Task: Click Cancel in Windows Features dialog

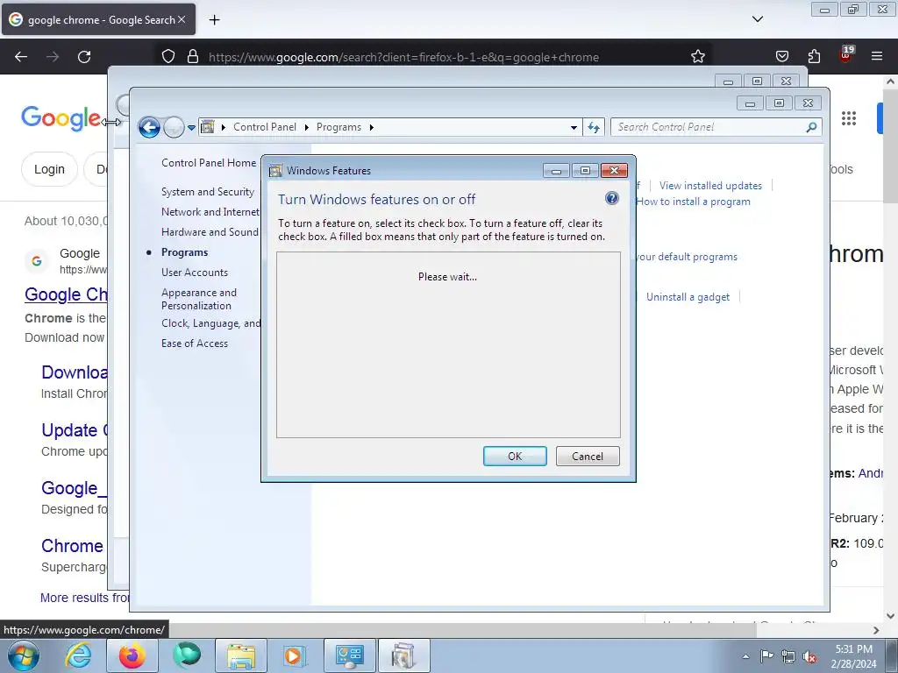Action: 588,456
